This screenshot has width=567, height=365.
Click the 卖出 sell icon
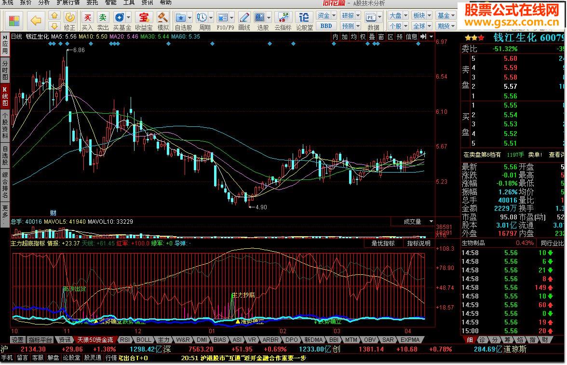[x=103, y=21]
